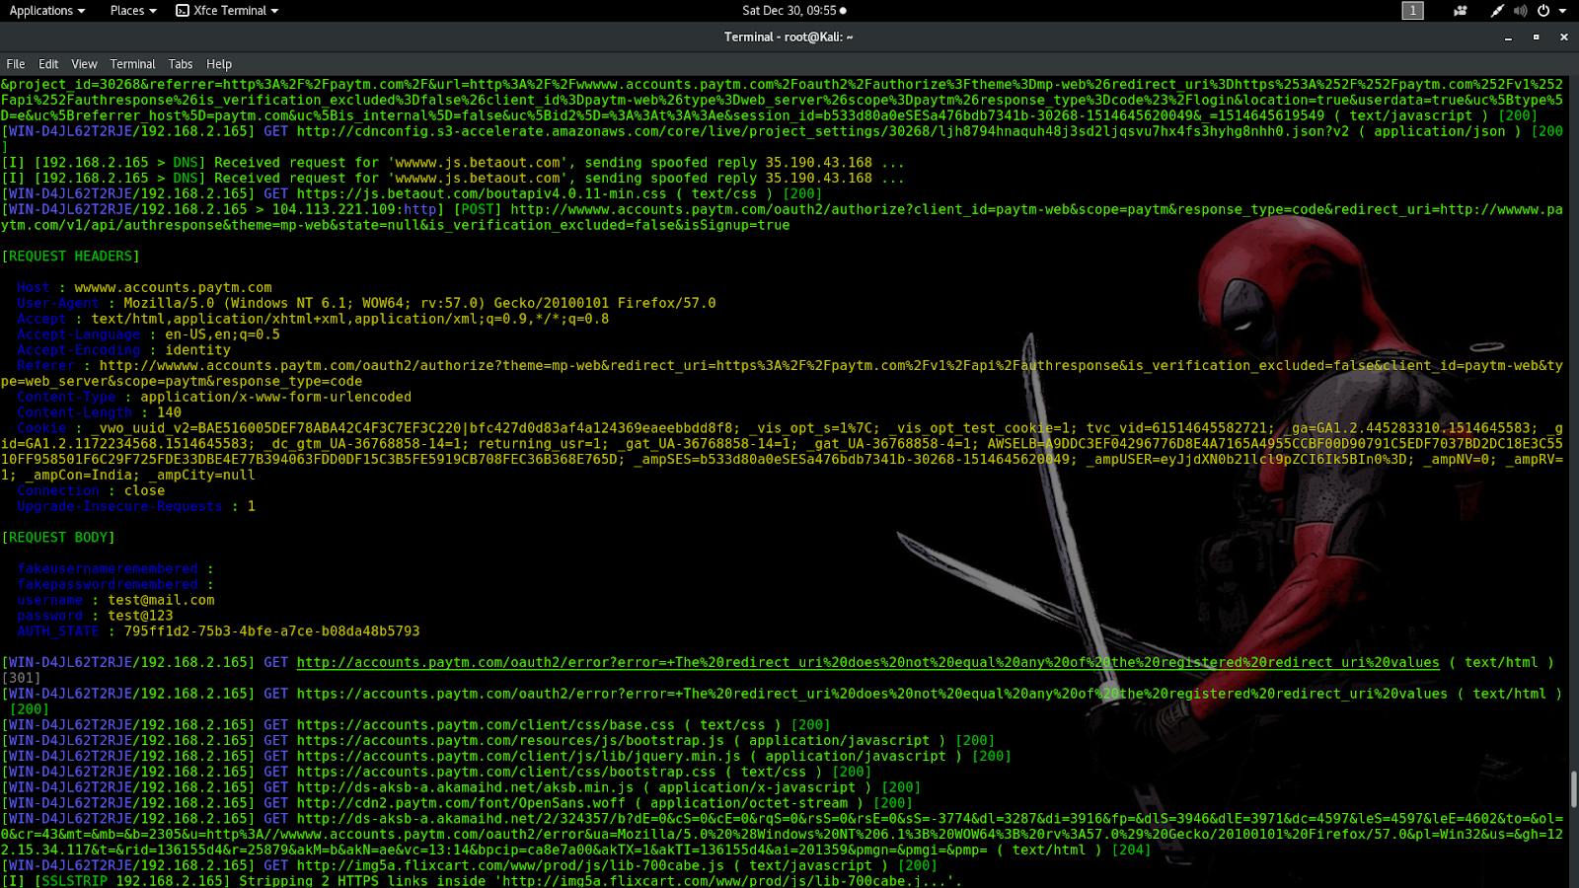
Task: Open the clock showing Sat Dec 30, 09:55
Action: [794, 11]
